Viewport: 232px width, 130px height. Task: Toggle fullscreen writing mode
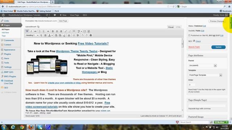point(84,31)
